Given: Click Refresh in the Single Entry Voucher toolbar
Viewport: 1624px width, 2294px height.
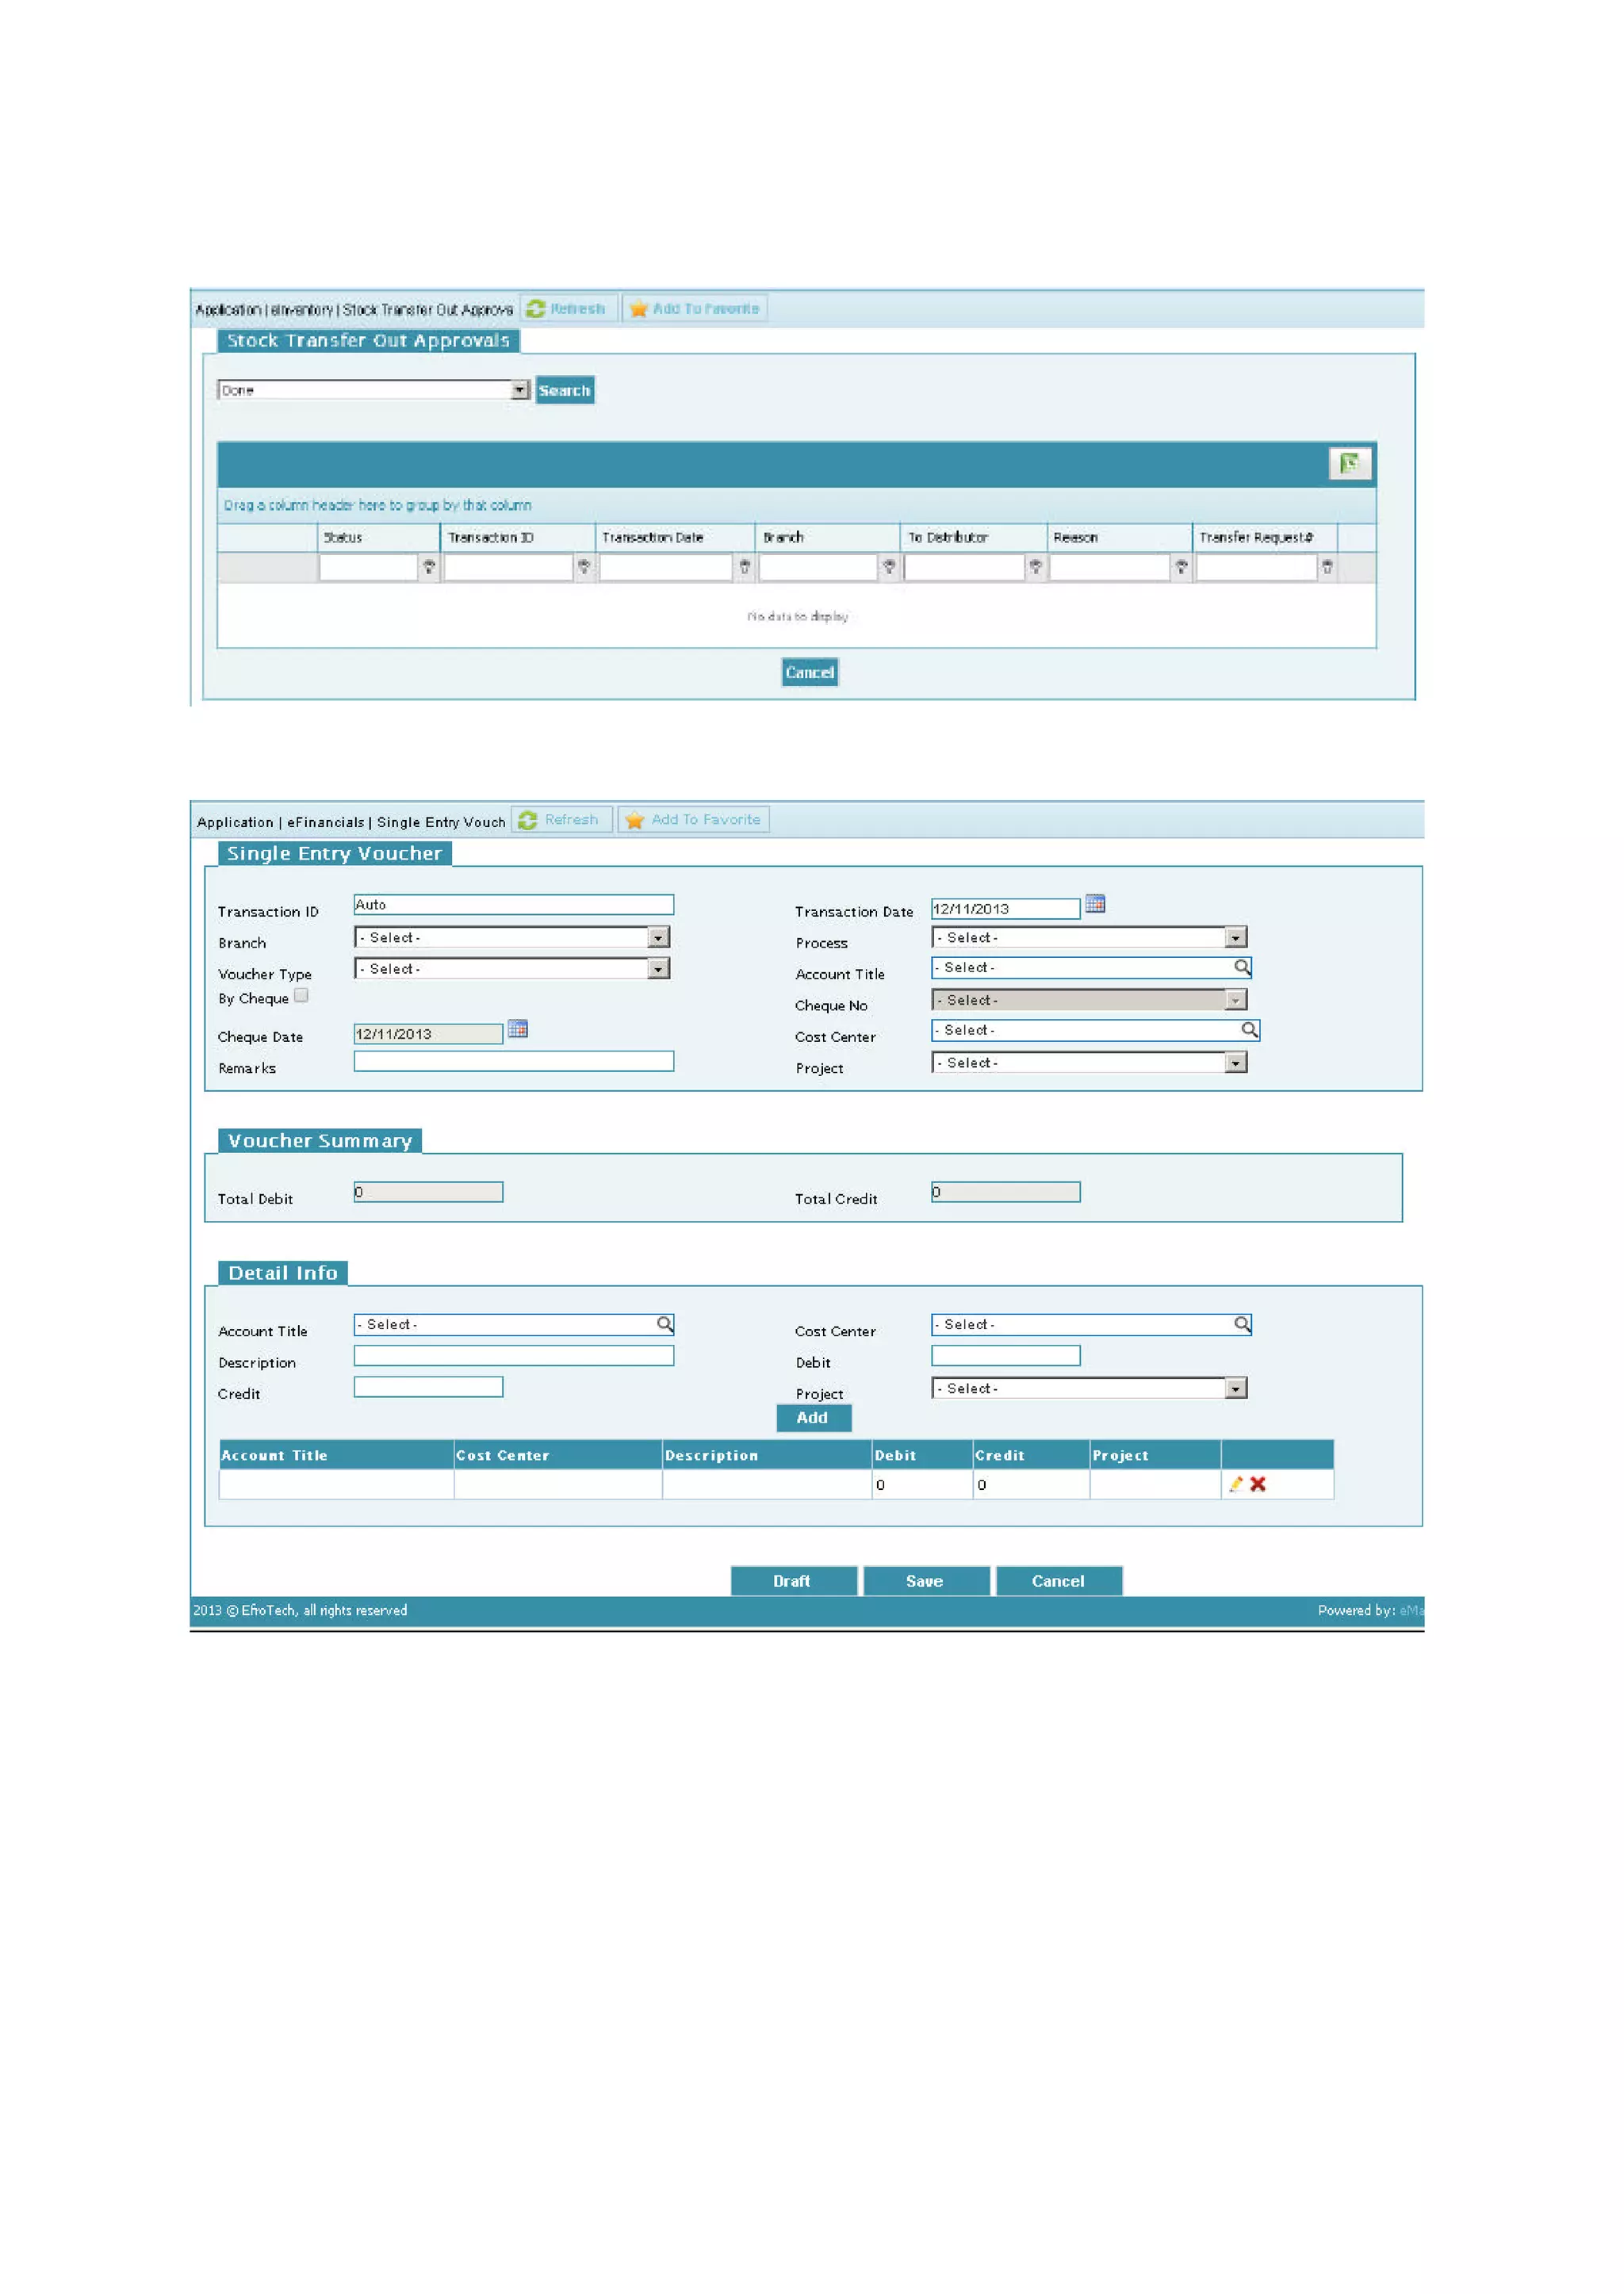Looking at the screenshot, I should pyautogui.click(x=561, y=820).
